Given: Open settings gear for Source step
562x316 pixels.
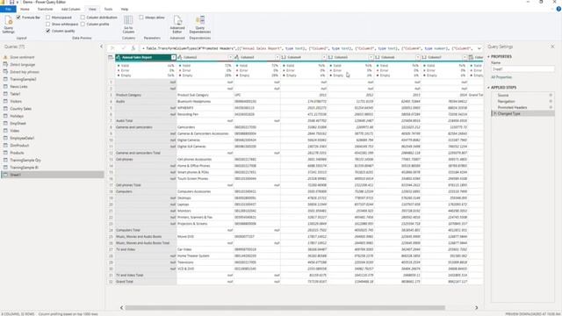Looking at the screenshot, I should (x=551, y=96).
